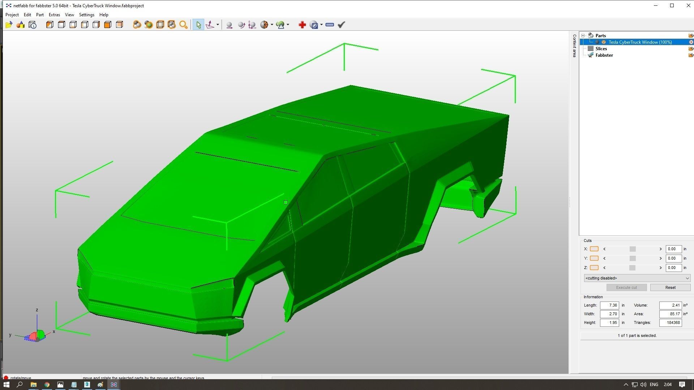Click the Length value field
Viewport: 694px width, 390px height.
(609, 305)
